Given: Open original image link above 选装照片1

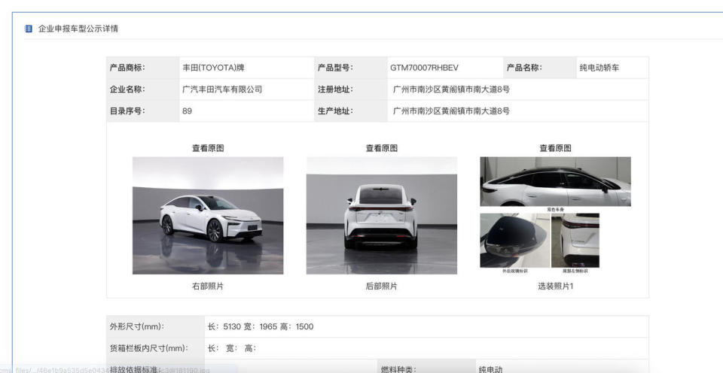Looking at the screenshot, I should (556, 148).
